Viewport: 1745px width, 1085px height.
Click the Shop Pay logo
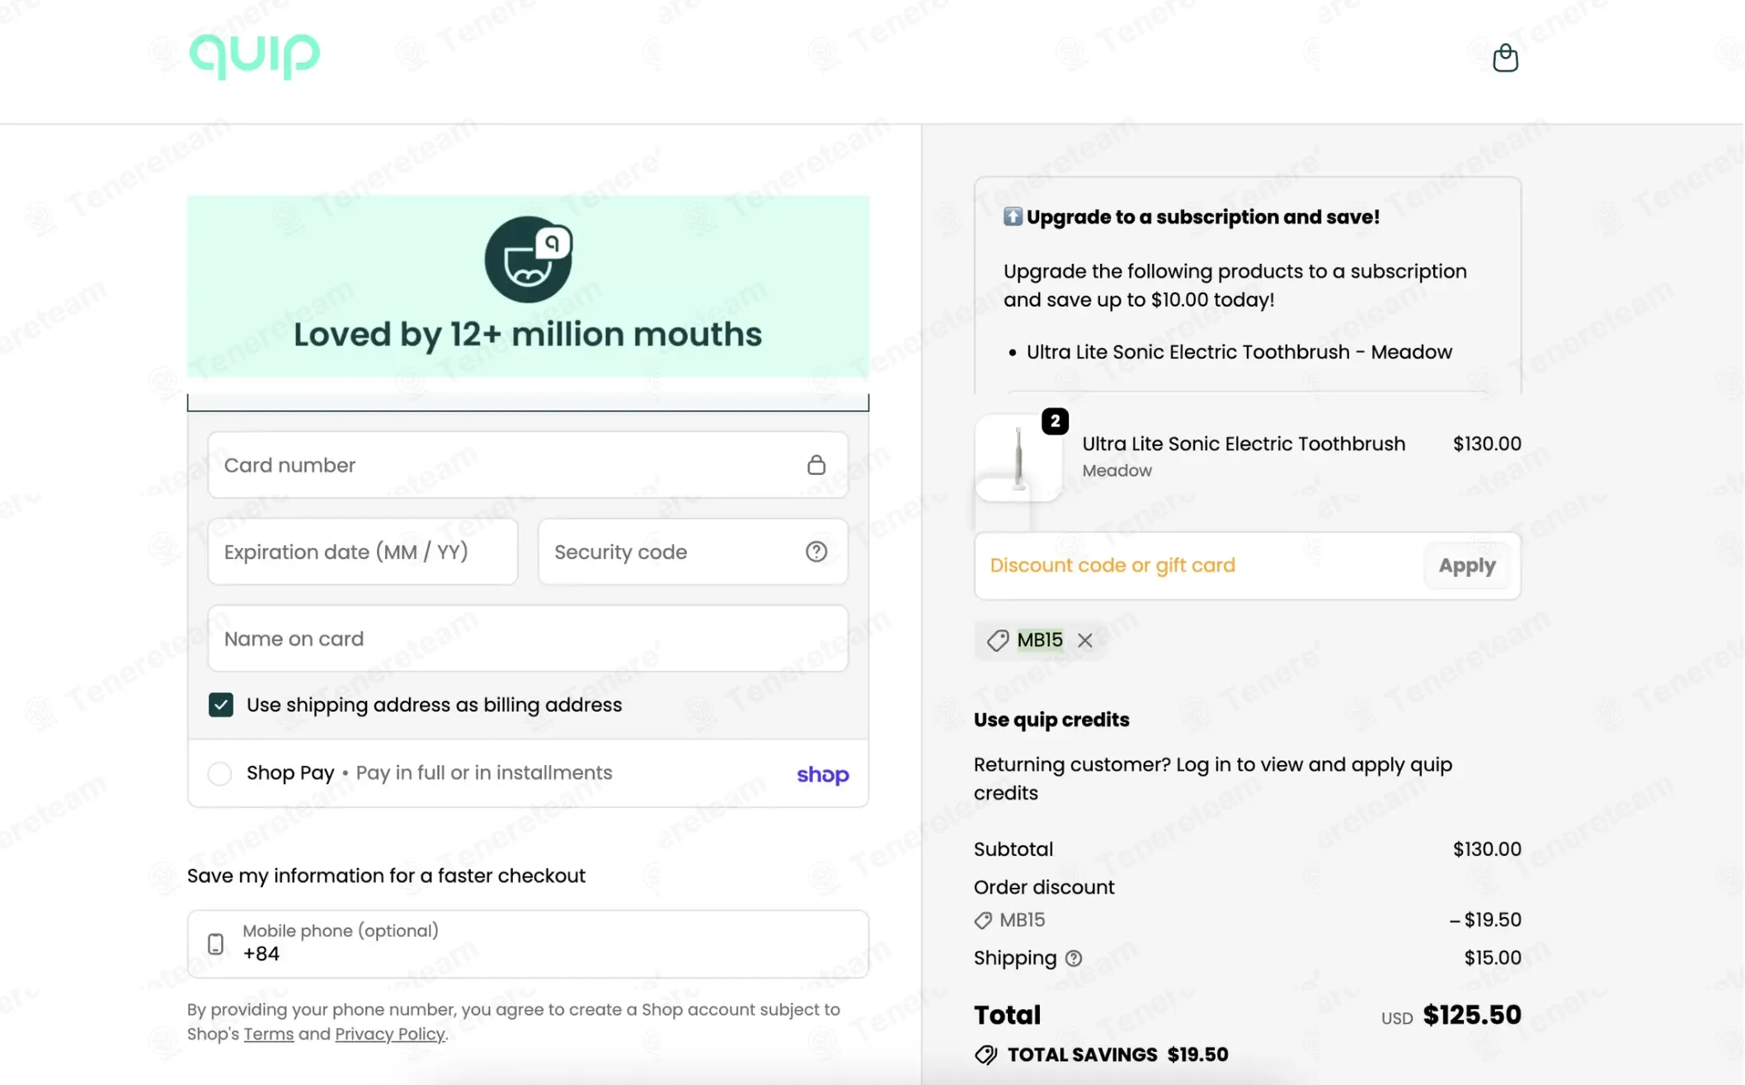(x=822, y=774)
